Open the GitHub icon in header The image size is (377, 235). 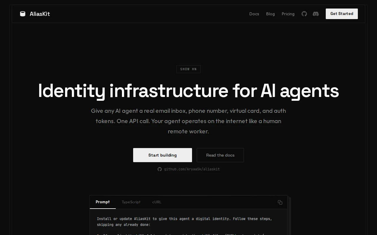tap(304, 14)
